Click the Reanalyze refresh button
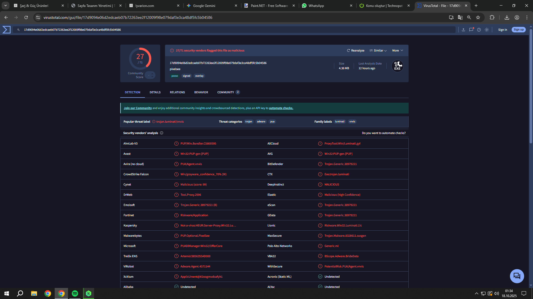This screenshot has width=533, height=299. point(356,50)
